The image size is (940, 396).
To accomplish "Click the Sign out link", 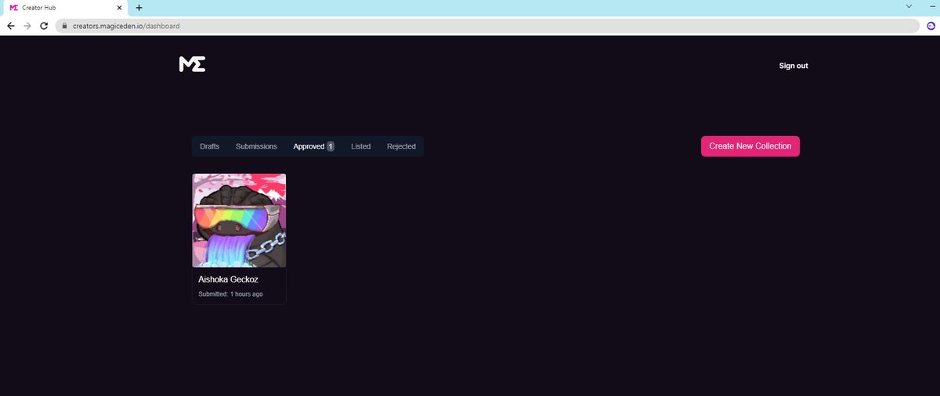I will coord(794,66).
